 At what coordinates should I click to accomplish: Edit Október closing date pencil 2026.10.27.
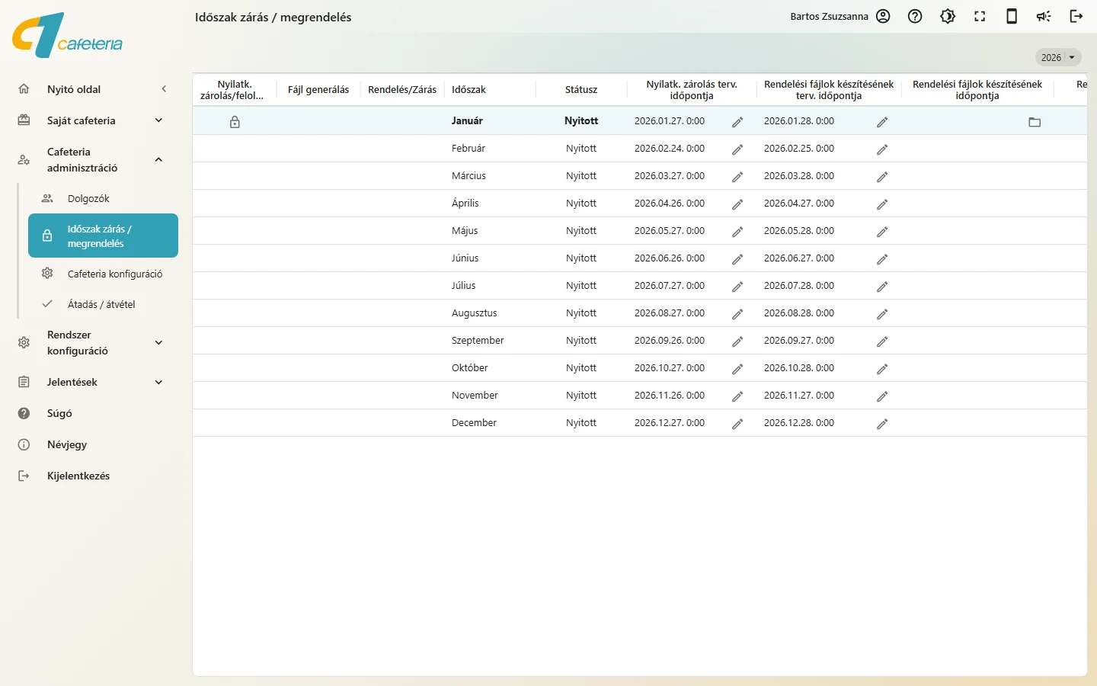(x=737, y=369)
